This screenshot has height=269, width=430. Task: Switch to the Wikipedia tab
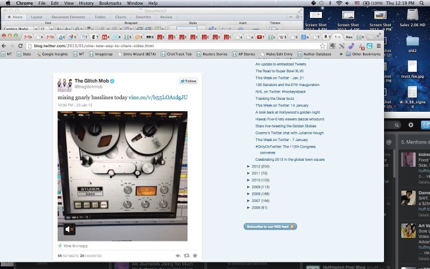pos(282,37)
